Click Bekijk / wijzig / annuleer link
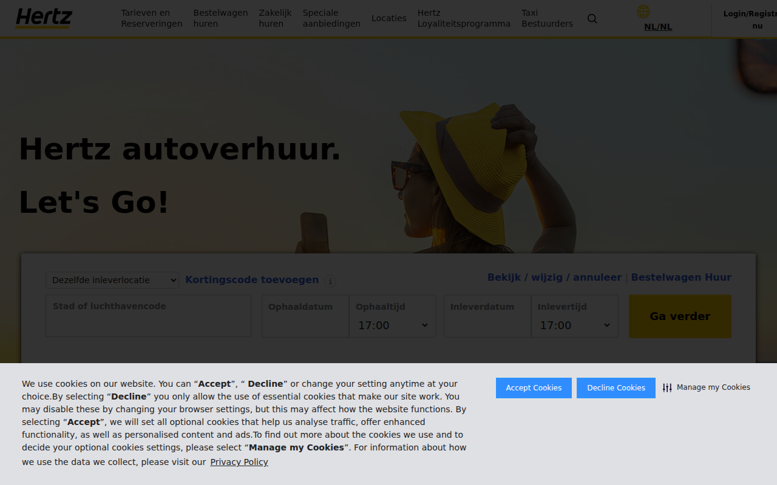Image resolution: width=777 pixels, height=485 pixels. [x=554, y=277]
